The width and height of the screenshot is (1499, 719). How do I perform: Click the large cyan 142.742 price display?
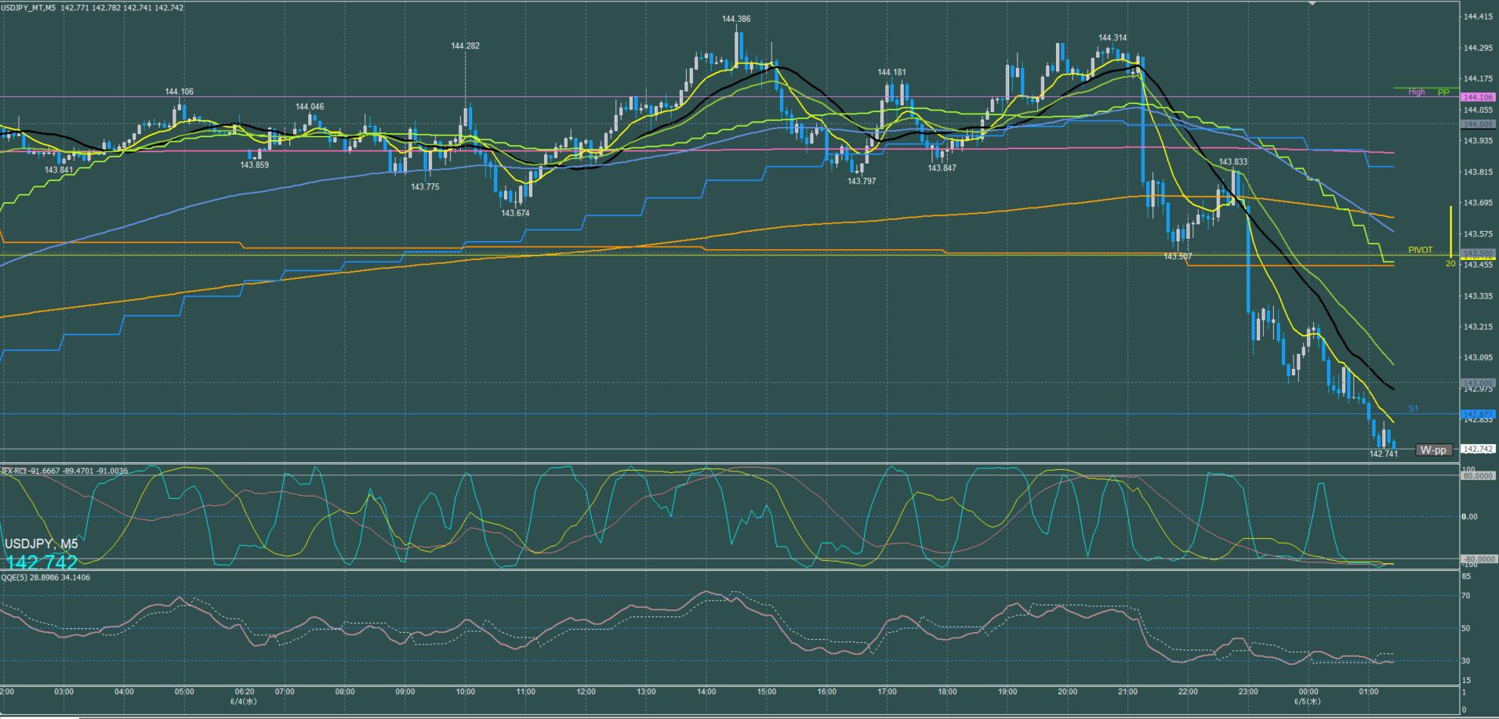pyautogui.click(x=42, y=562)
